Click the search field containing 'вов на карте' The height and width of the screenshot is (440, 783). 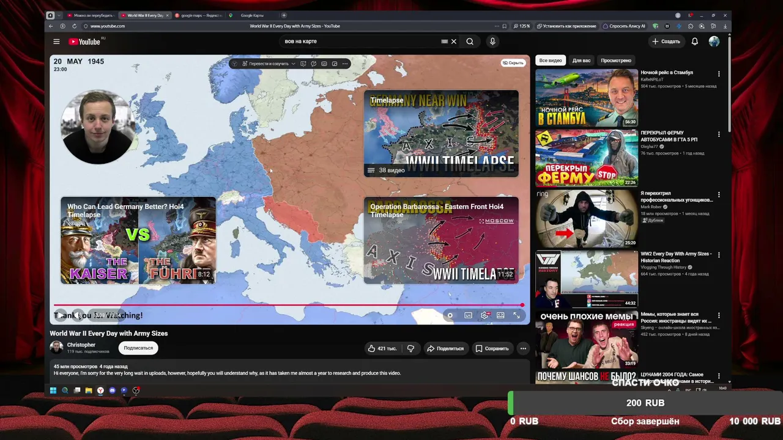click(361, 42)
